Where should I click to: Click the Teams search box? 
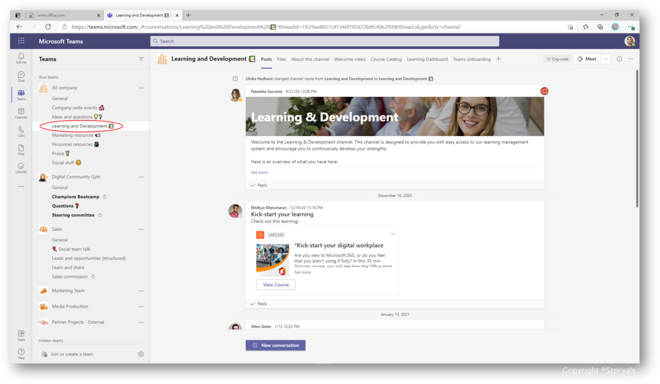(x=324, y=41)
